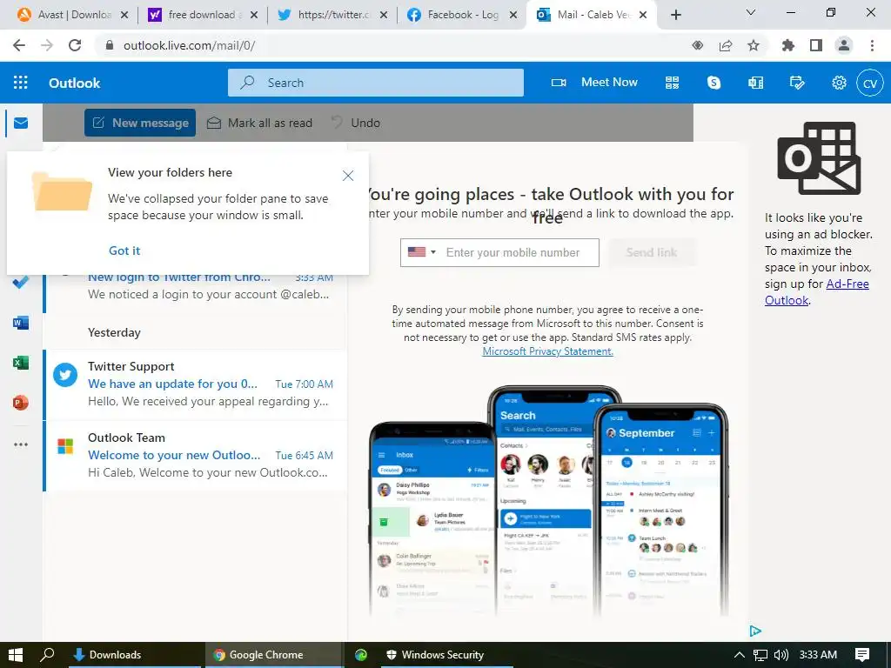Open the Ad-Free Outlook link
The image size is (891, 668).
[816, 292]
